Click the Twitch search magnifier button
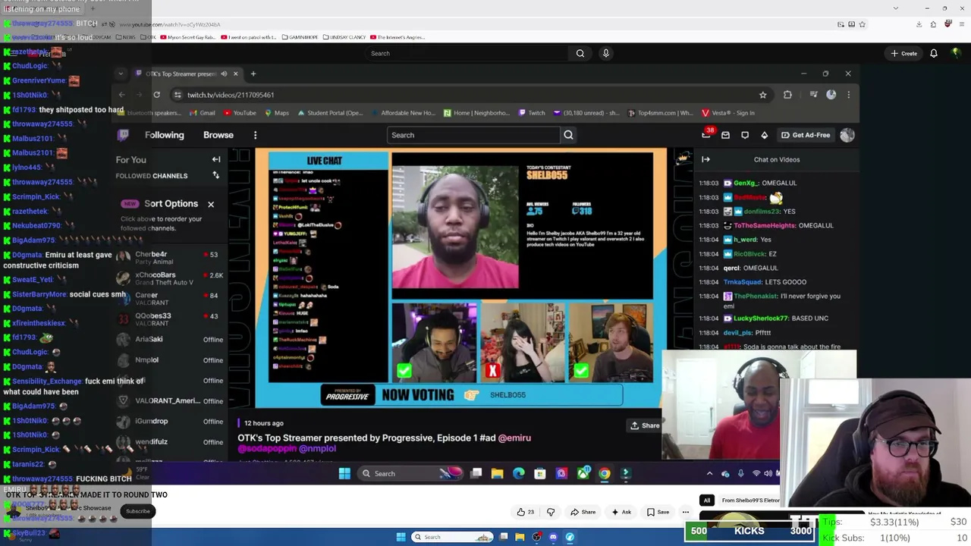This screenshot has height=546, width=971. pyautogui.click(x=568, y=135)
